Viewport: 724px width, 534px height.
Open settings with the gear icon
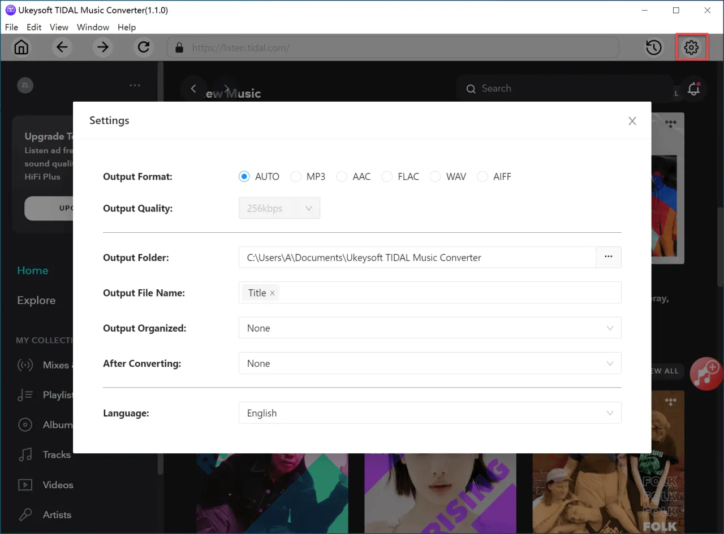pyautogui.click(x=691, y=47)
